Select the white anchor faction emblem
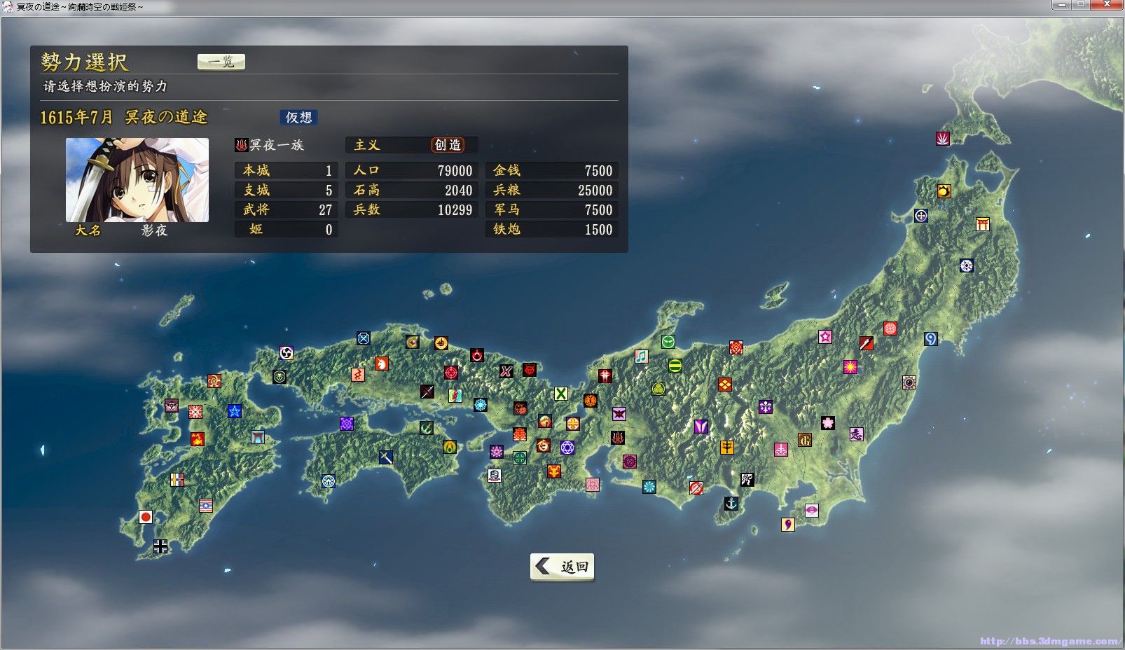 (731, 504)
